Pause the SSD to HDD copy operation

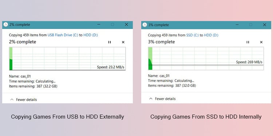pyautogui.click(x=248, y=42)
